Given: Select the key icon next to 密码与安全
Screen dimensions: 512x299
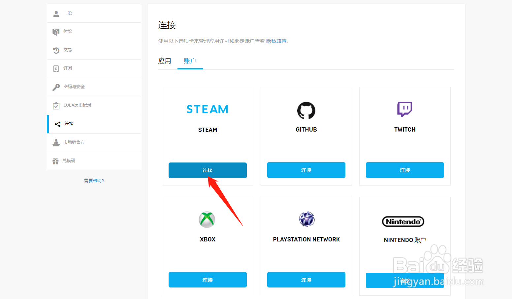Looking at the screenshot, I should point(56,87).
